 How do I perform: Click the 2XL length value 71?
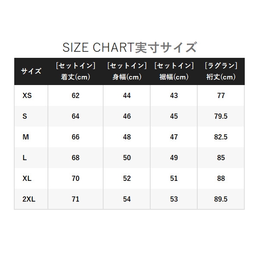(76, 199)
